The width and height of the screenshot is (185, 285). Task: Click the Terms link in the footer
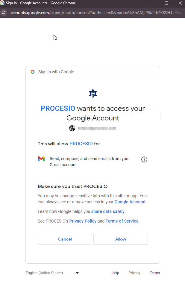(x=155, y=273)
